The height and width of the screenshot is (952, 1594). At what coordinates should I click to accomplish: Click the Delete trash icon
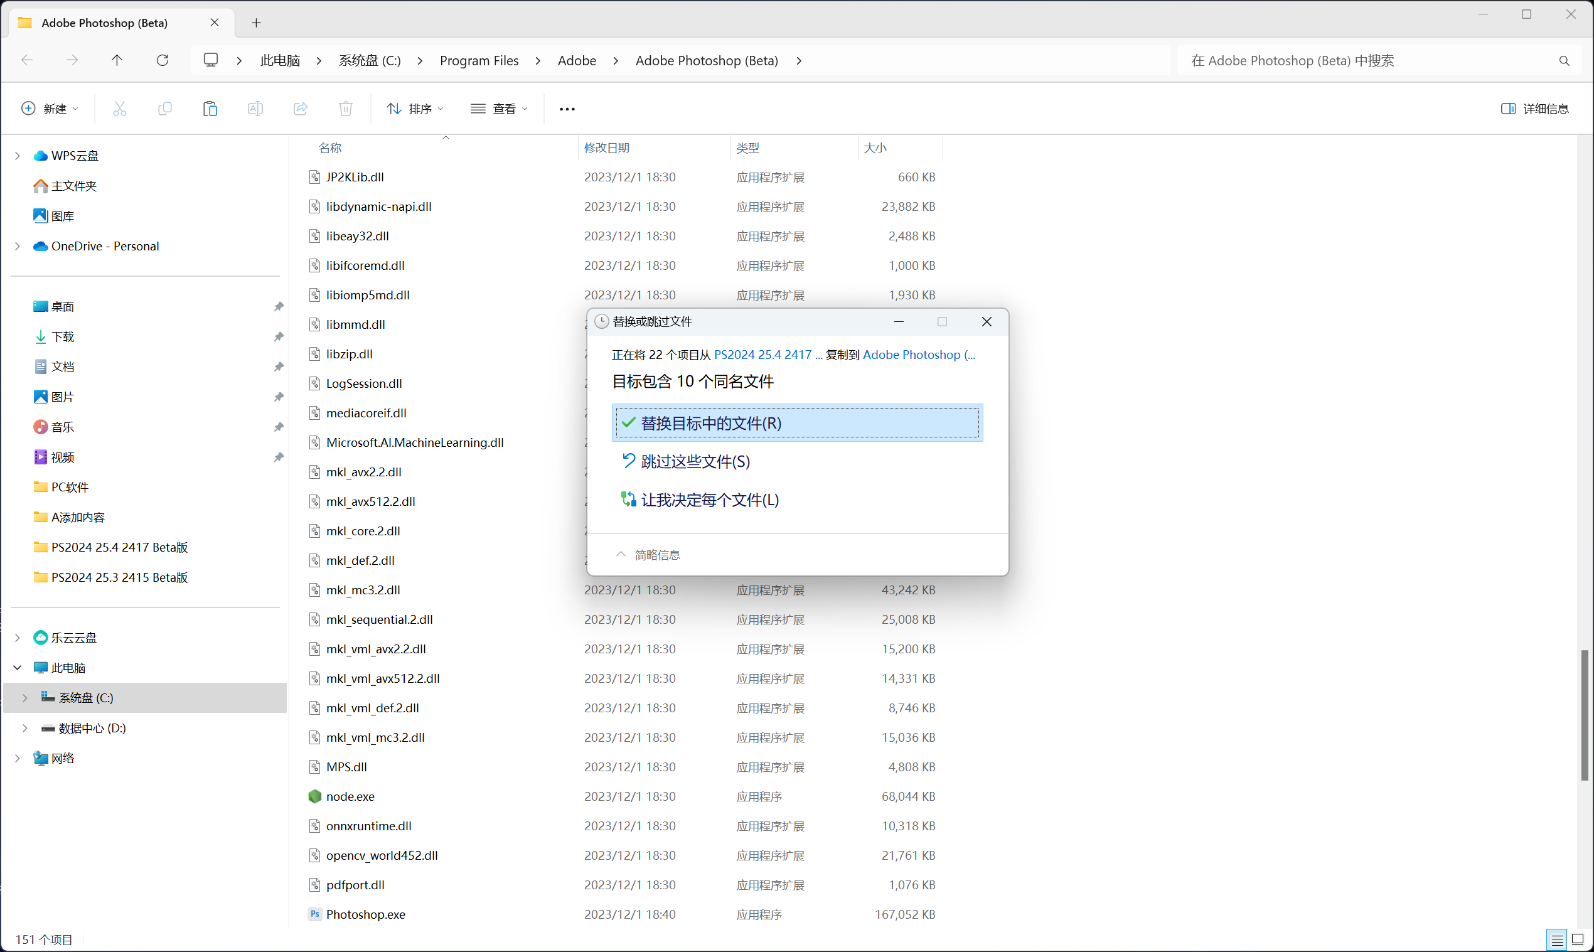pyautogui.click(x=346, y=109)
